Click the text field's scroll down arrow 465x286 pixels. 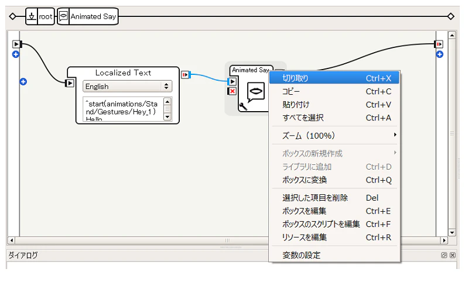[x=167, y=116]
